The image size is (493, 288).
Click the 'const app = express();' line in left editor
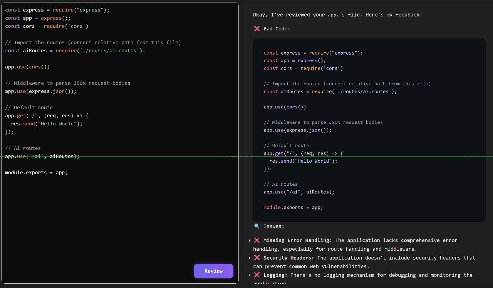(x=38, y=18)
